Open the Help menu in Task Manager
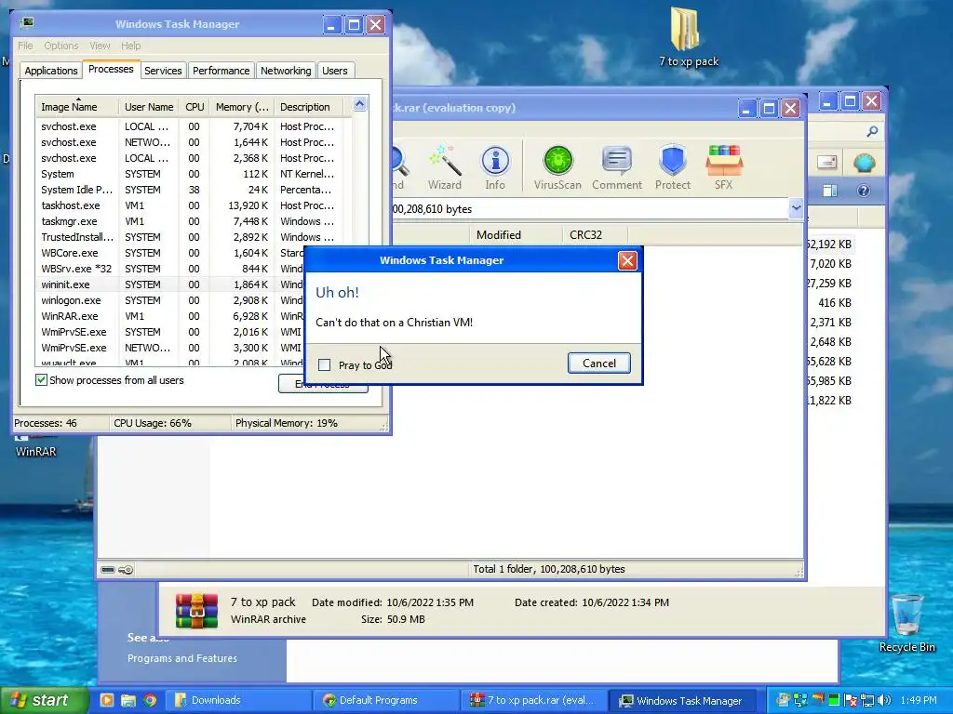 (x=130, y=46)
